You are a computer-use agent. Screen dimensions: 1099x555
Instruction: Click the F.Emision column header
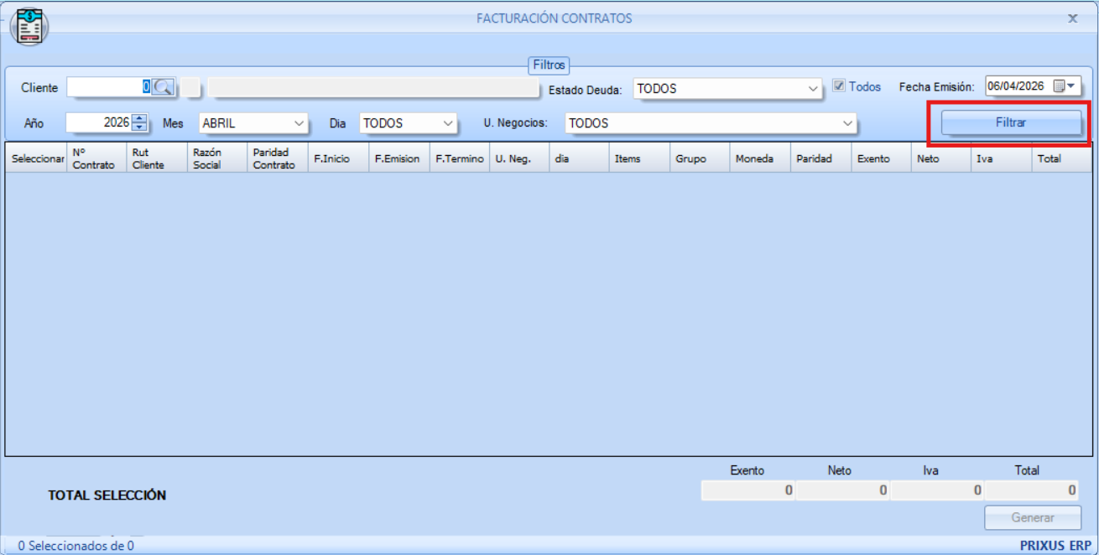(397, 158)
